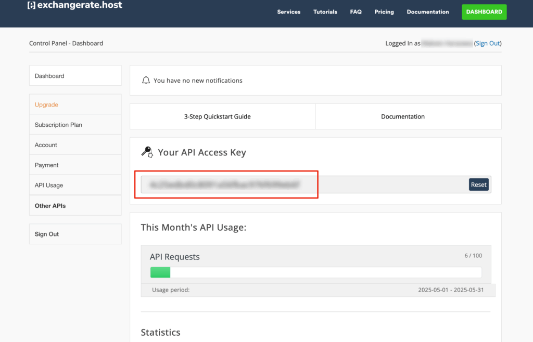The image size is (533, 342).
Task: Go to the Tutorials page
Action: (x=325, y=12)
